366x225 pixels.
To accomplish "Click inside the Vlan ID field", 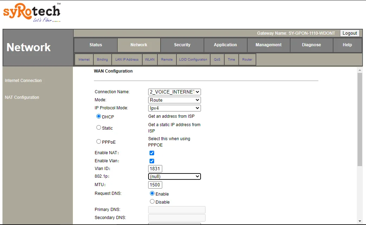I will pos(155,168).
